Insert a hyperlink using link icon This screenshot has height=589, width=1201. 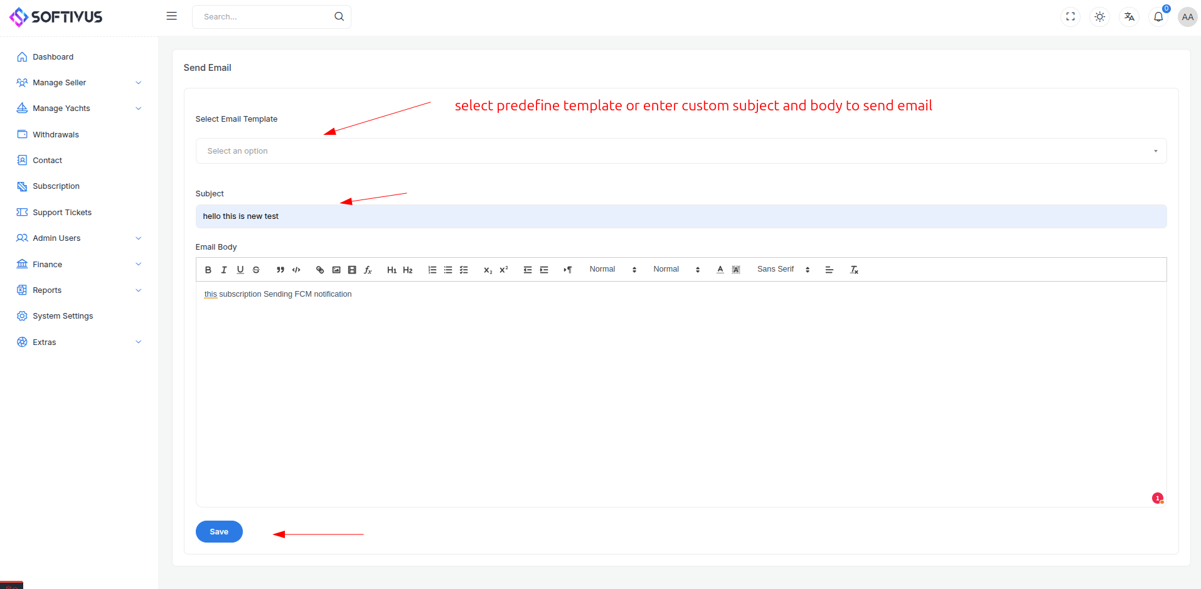pyautogui.click(x=320, y=270)
